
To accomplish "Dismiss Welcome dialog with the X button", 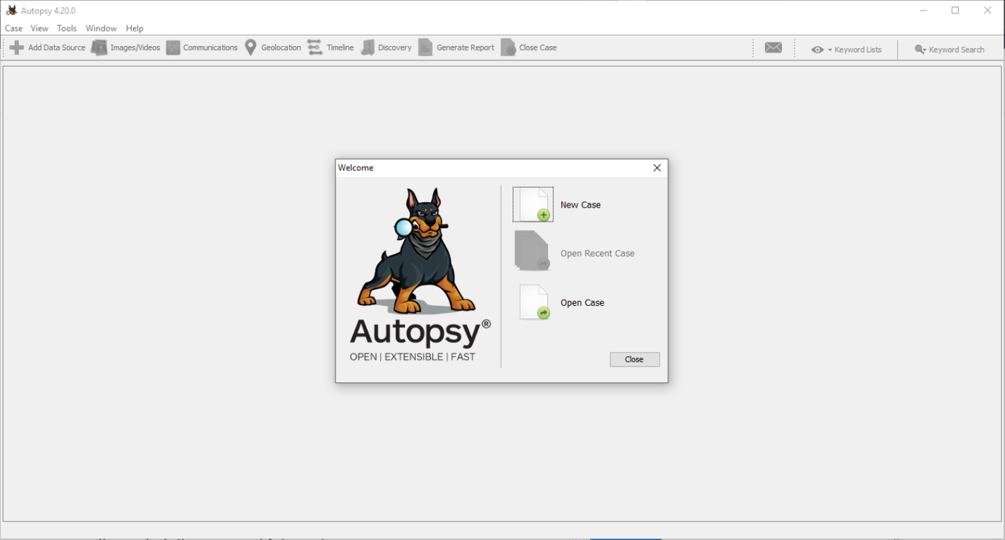I will coord(657,168).
